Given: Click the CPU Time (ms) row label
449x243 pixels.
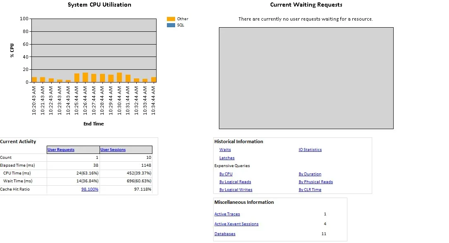Looking at the screenshot, I should click(17, 173).
